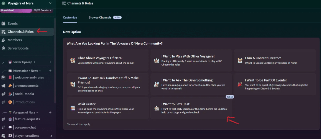Screen dimensions: 321x139
Task: Click the Server Boosts gem icon
Action: click(x=3, y=48)
